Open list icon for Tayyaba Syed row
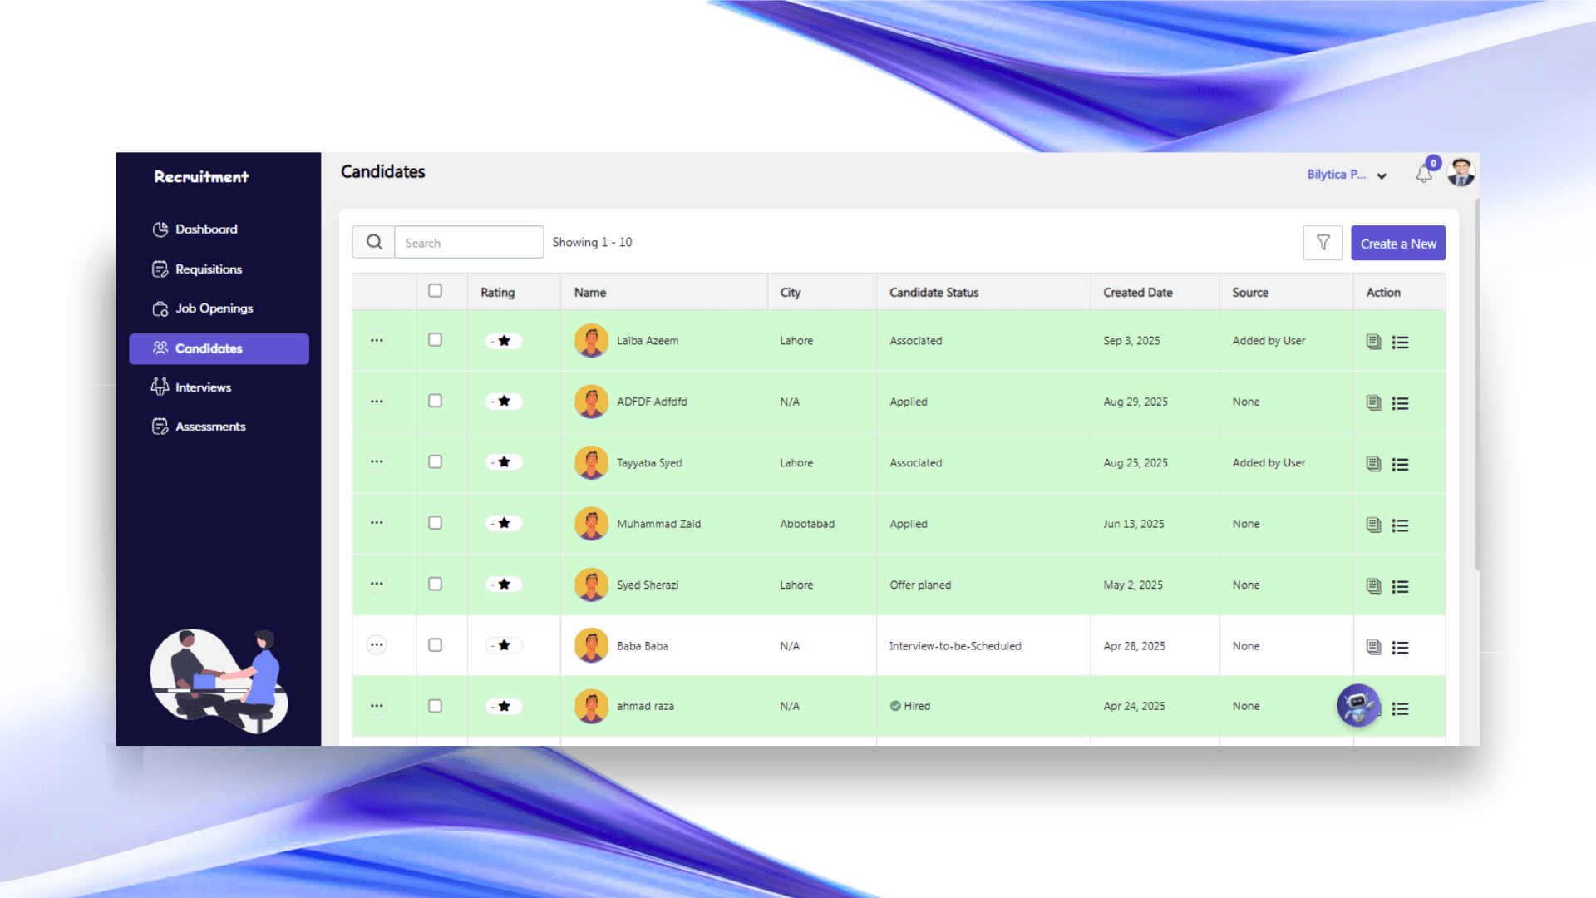Viewport: 1596px width, 898px height. [x=1400, y=464]
